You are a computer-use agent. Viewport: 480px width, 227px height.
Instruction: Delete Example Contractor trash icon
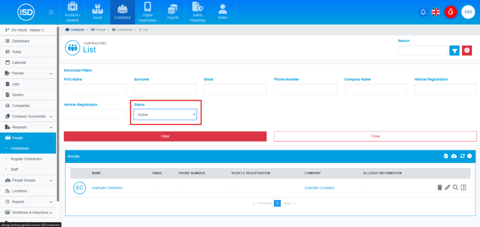coord(440,188)
